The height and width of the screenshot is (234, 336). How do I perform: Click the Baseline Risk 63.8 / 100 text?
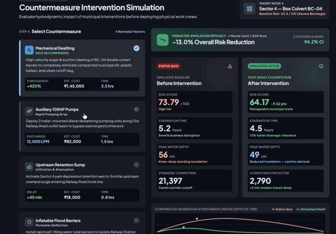tap(292, 14)
